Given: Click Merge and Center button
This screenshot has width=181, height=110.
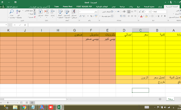Looking at the screenshot, I should click(107, 16).
